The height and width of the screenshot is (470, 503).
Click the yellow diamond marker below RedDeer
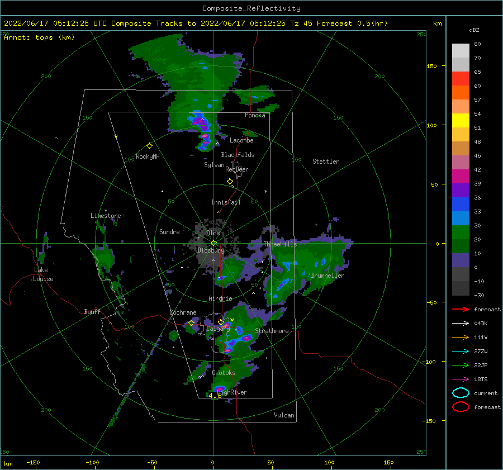tap(230, 182)
